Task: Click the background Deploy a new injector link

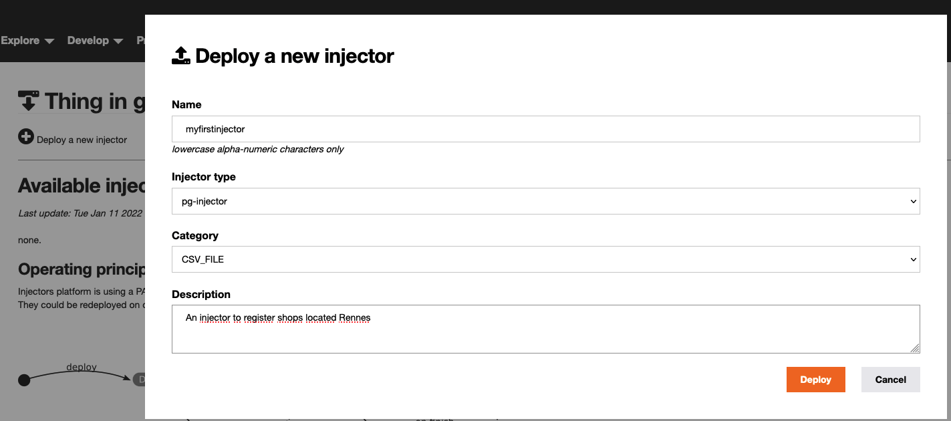Action: coord(82,140)
